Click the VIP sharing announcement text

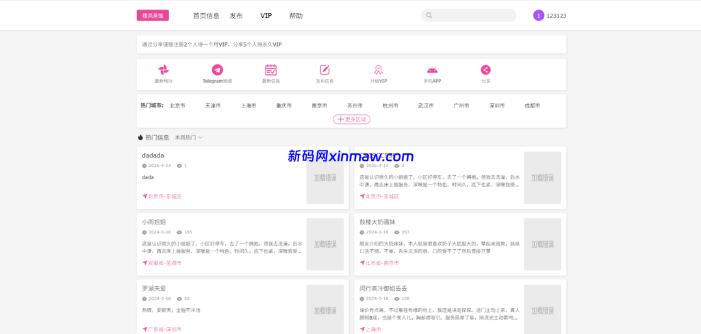212,44
